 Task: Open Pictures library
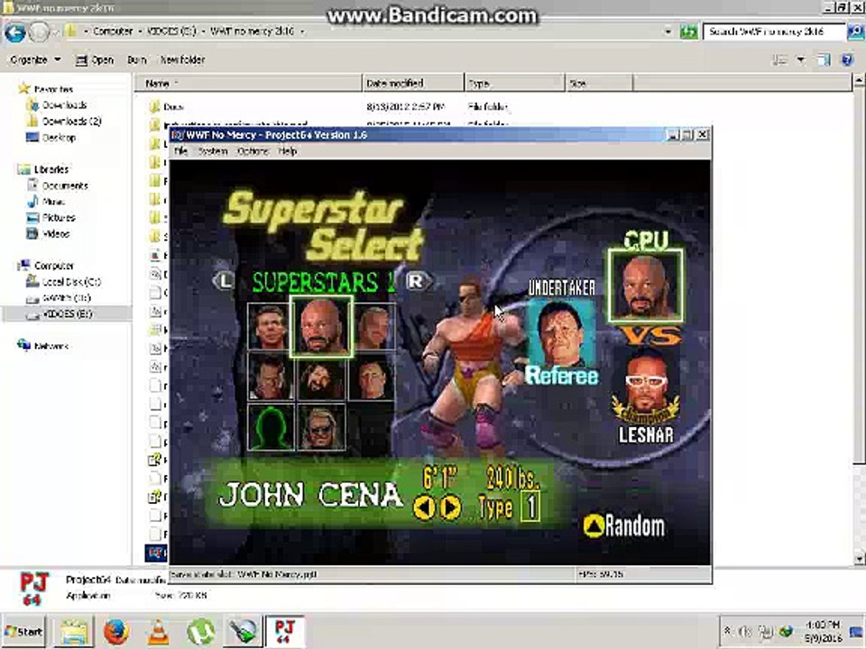point(59,217)
